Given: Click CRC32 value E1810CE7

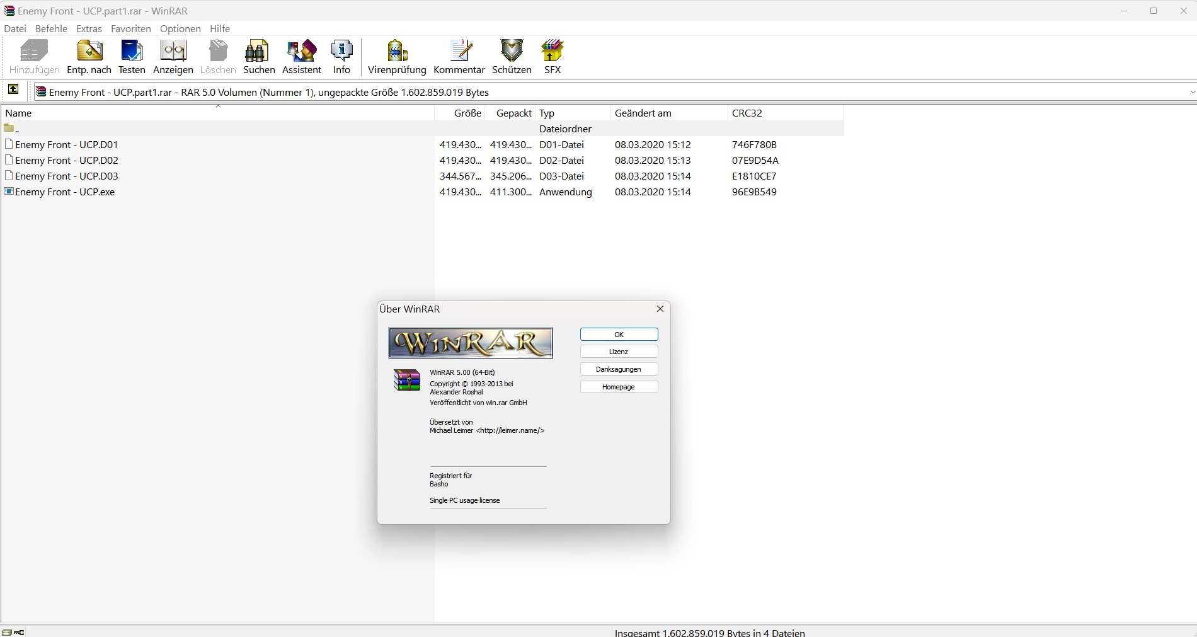Looking at the screenshot, I should [754, 176].
